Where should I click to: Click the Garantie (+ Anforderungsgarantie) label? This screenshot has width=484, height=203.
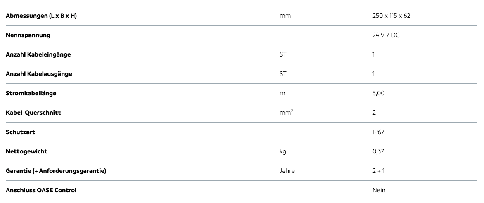56,171
